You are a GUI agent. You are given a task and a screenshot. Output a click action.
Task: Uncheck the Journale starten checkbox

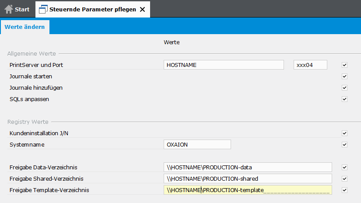pos(345,77)
